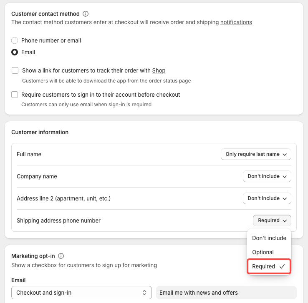
Task: Click the Customer contact method info icon
Action: click(x=86, y=14)
